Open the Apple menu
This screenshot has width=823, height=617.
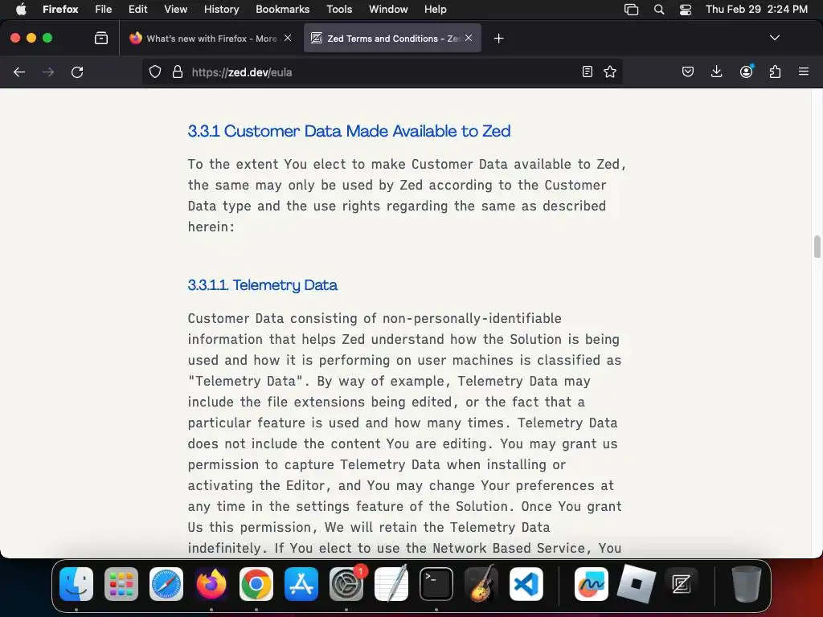click(x=21, y=9)
